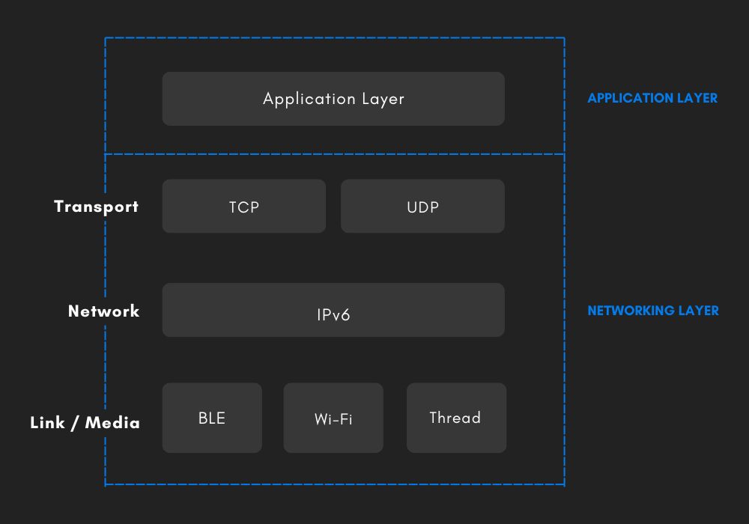Click the blue NETWORKING LAYER caption
Viewport: 749px width, 524px height.
pyautogui.click(x=652, y=311)
